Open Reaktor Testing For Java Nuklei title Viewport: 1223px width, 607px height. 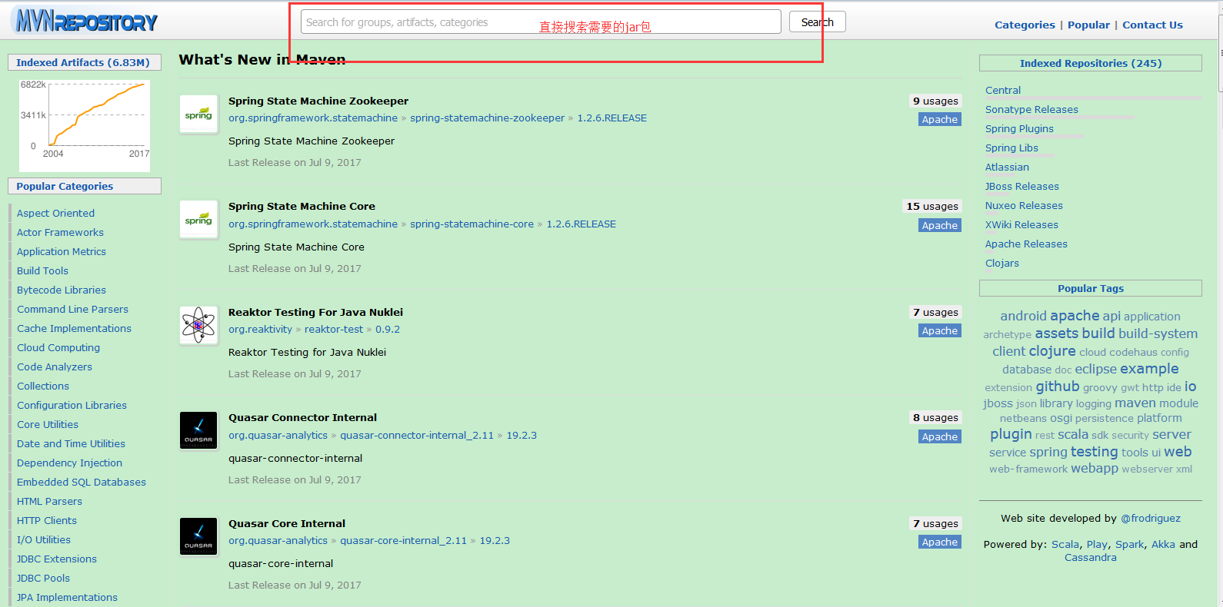[x=315, y=312]
